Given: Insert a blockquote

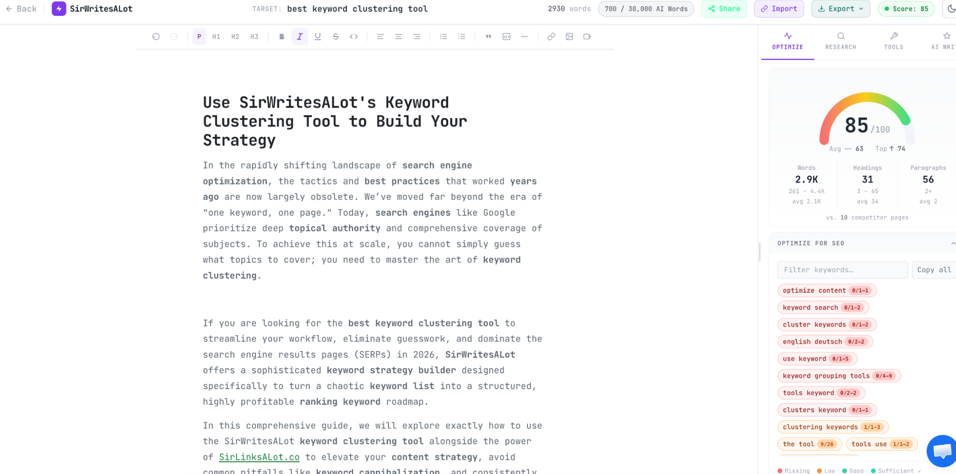Looking at the screenshot, I should pos(488,36).
